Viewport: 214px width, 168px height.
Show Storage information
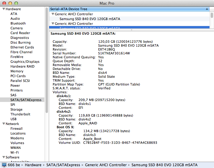click(16, 109)
